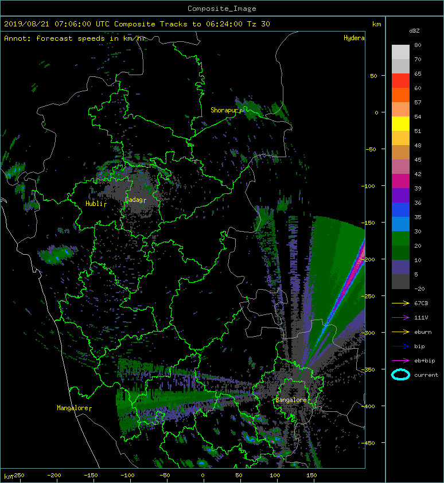Viewport: 444px width, 483px height.
Task: Click the dBZ legend heading
Action: [x=414, y=31]
